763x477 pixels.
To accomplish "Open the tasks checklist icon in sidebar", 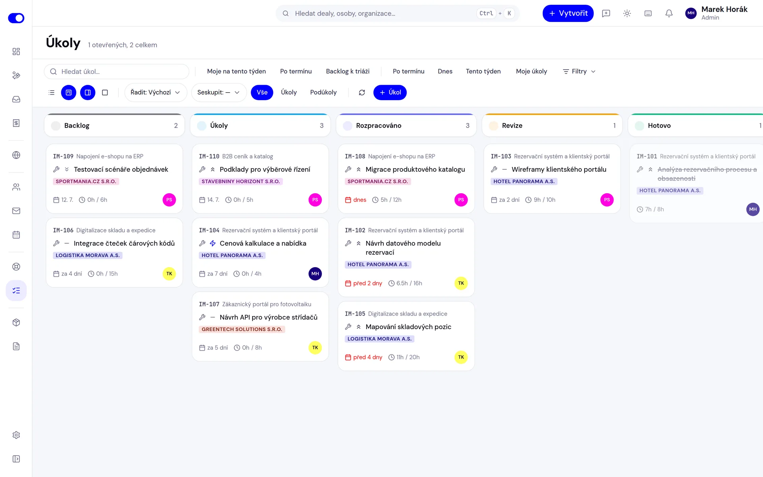I will tap(16, 291).
